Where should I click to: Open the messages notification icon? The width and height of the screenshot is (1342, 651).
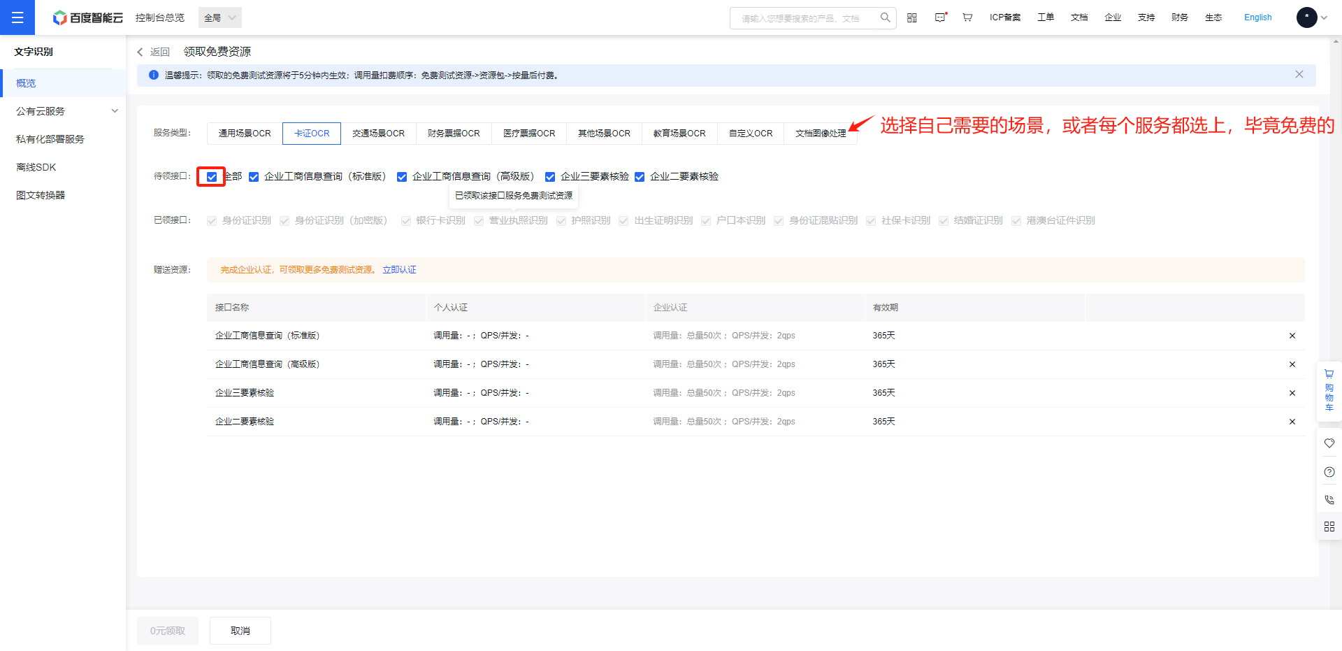tap(941, 17)
